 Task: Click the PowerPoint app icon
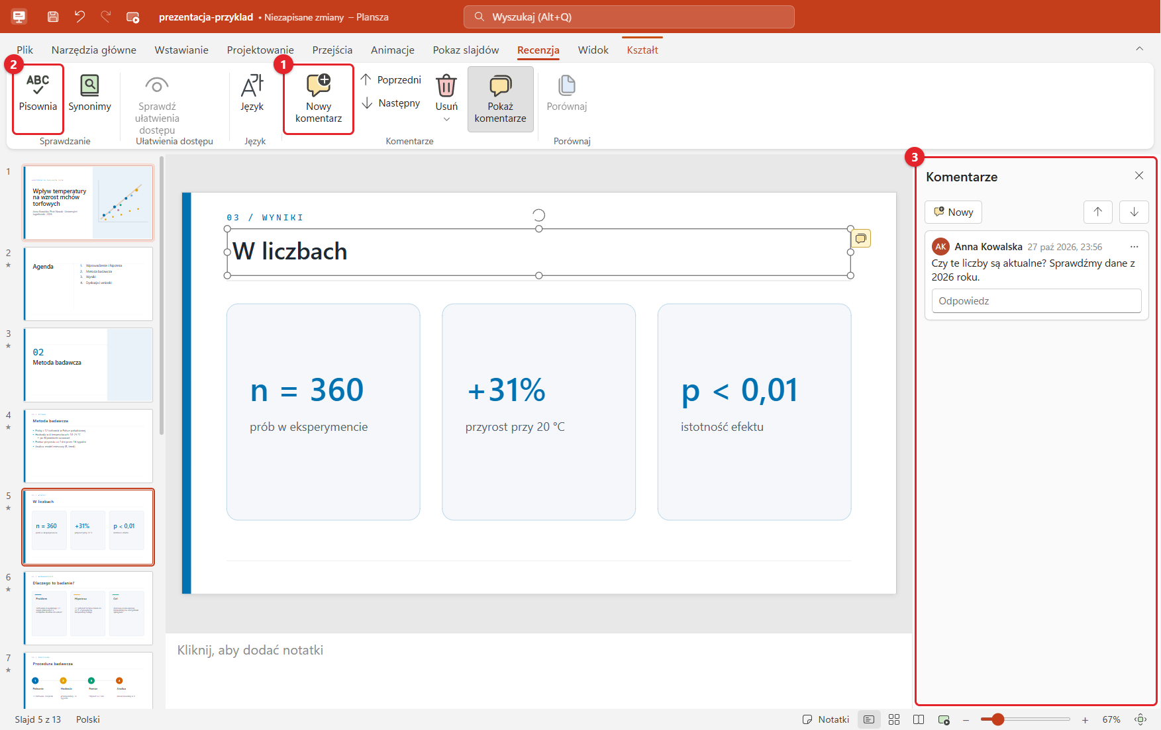(x=19, y=17)
